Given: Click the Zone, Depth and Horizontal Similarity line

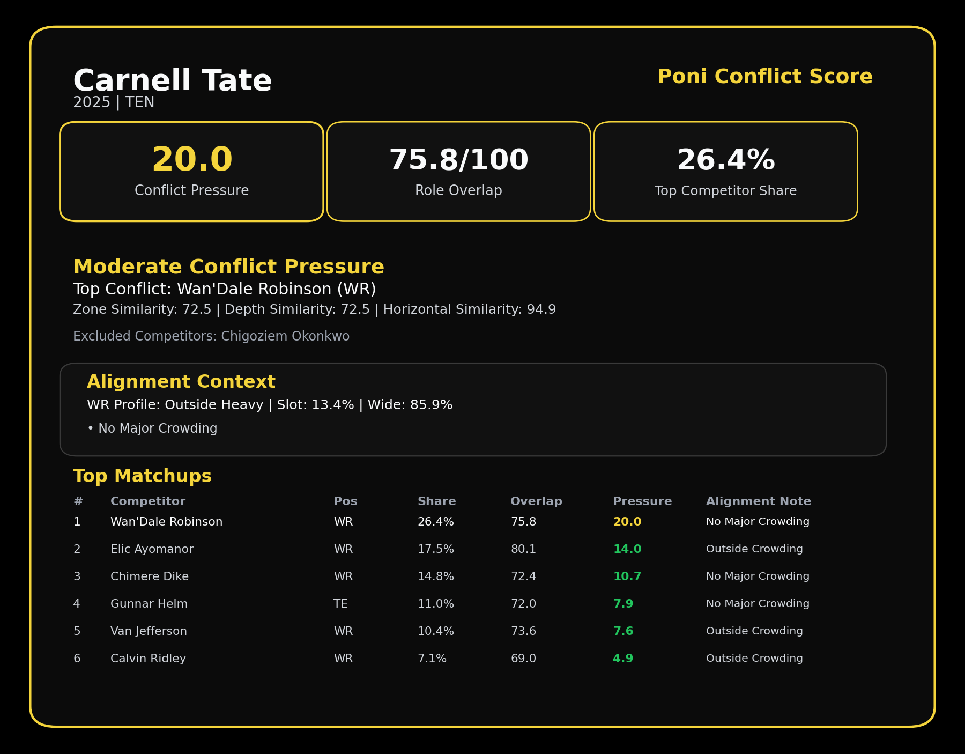Looking at the screenshot, I should [315, 309].
